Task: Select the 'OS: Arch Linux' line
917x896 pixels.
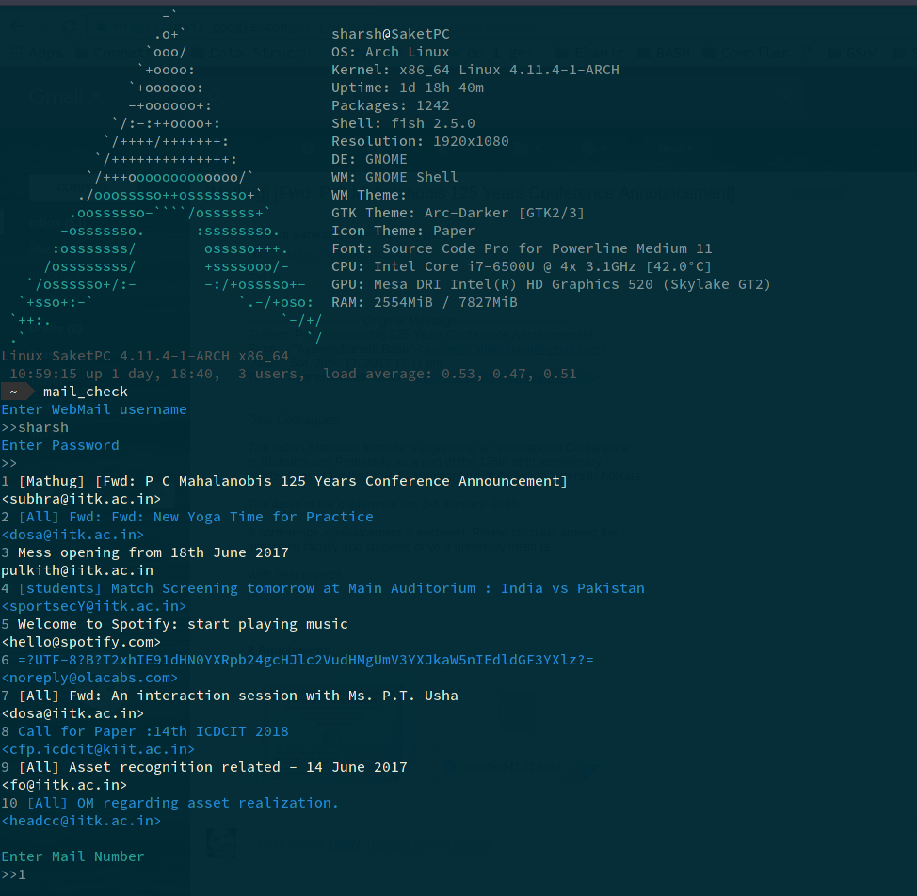Action: click(x=390, y=52)
